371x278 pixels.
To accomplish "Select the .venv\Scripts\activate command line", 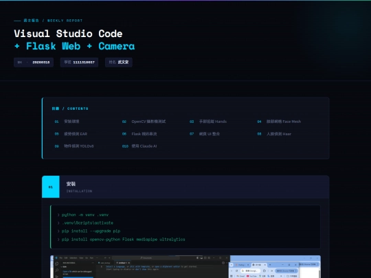I will tap(87, 223).
